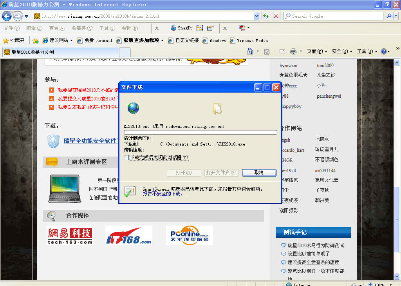Open the 自定义链接 favorites link
401x286 pixels.
(x=183, y=40)
